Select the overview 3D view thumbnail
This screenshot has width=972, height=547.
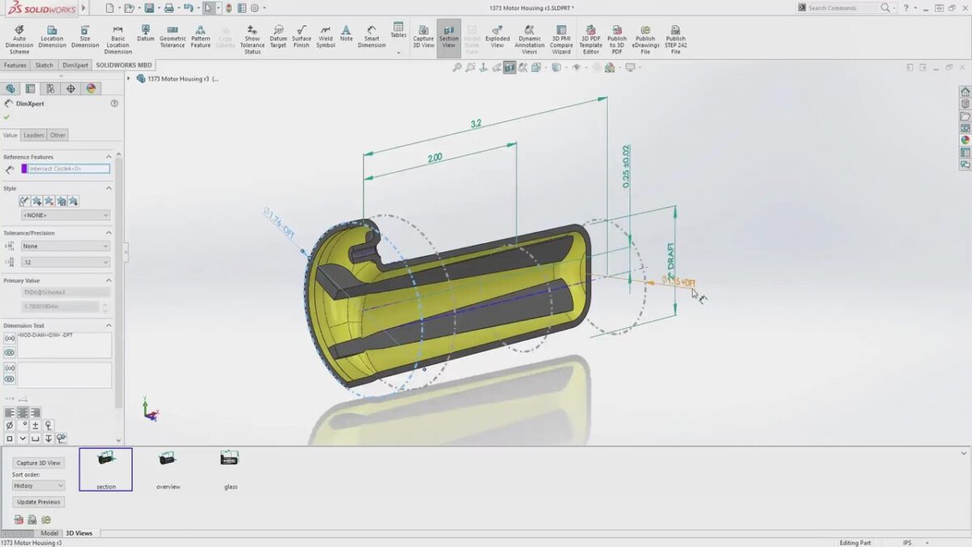[168, 470]
